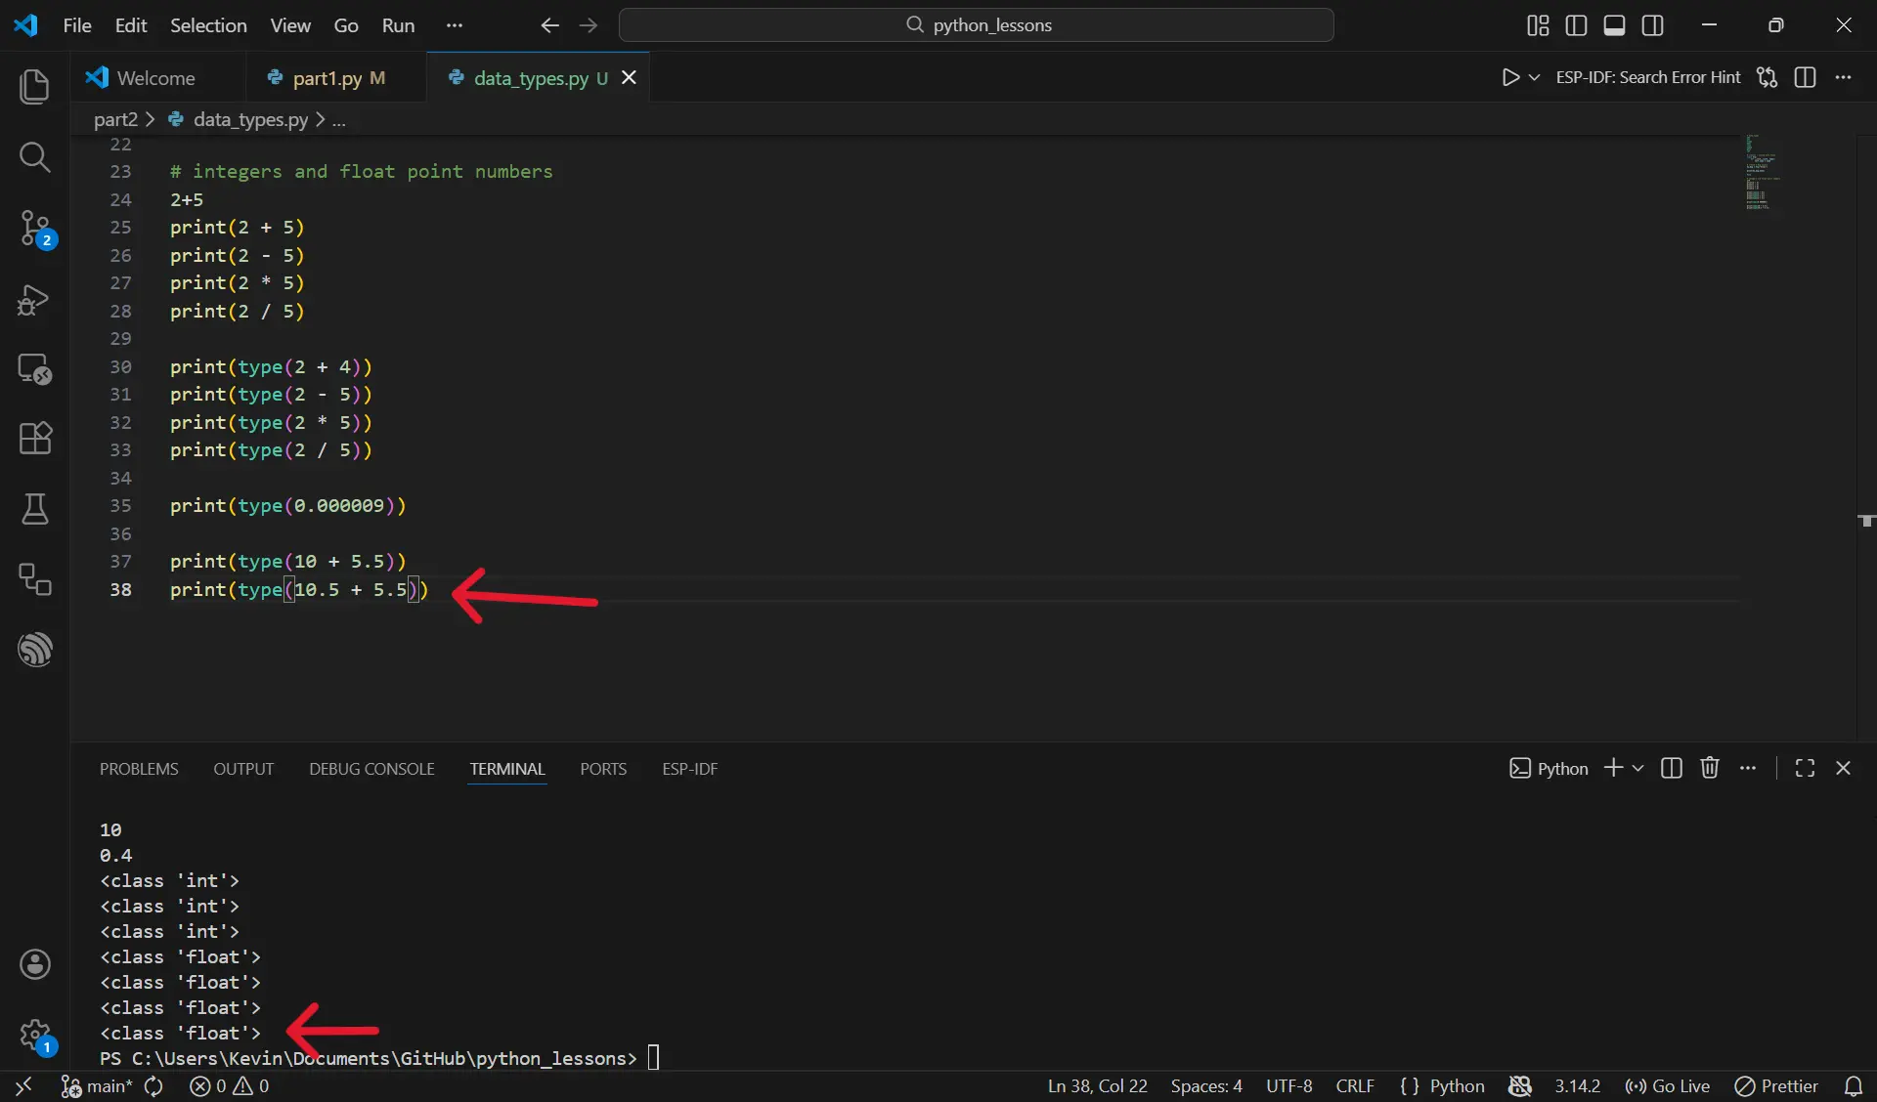Open the View menu
The height and width of the screenshot is (1102, 1877).
click(x=290, y=25)
